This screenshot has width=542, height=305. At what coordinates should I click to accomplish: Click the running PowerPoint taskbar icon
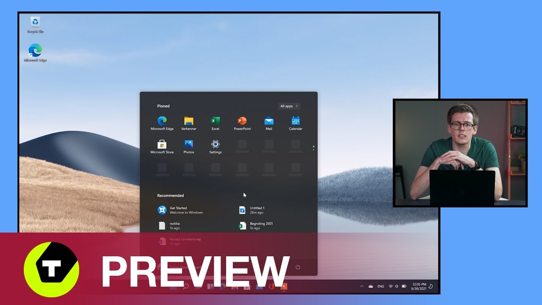coord(285,287)
